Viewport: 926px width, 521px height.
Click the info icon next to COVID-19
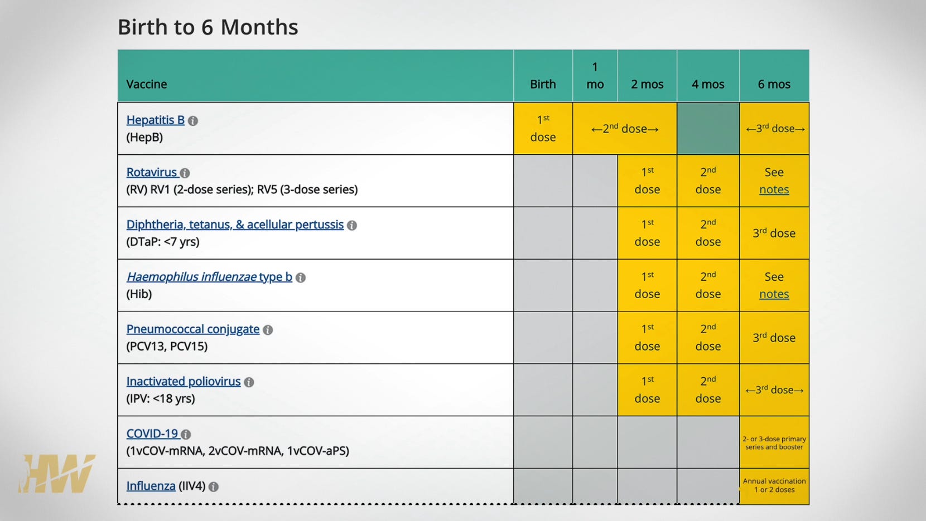pyautogui.click(x=186, y=434)
